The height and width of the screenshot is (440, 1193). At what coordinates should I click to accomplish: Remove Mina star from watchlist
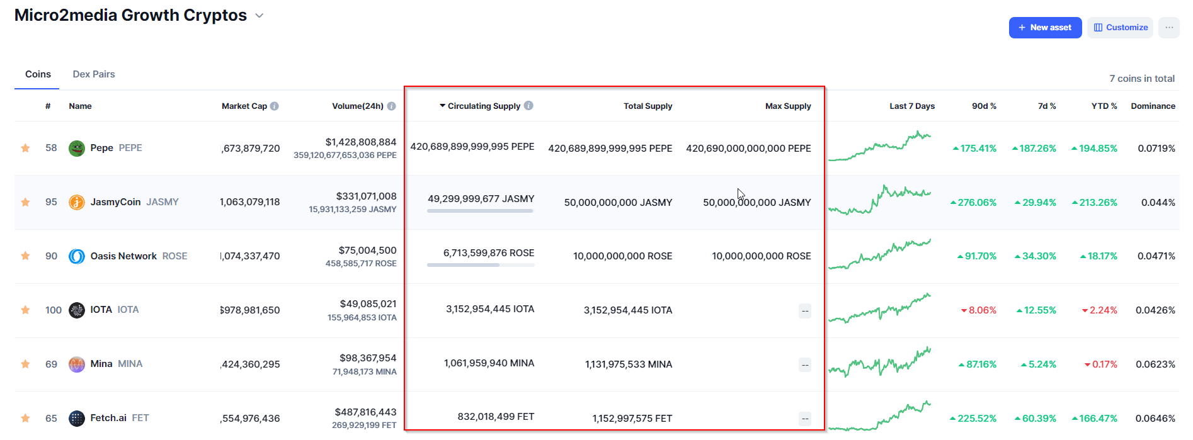pyautogui.click(x=25, y=364)
